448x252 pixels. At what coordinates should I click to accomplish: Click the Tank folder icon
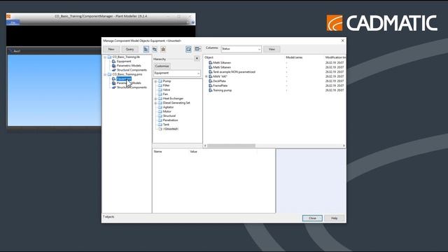coord(160,125)
